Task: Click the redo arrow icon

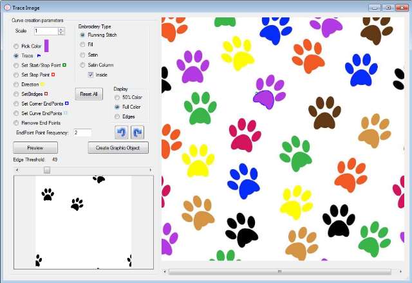Action: [x=137, y=132]
